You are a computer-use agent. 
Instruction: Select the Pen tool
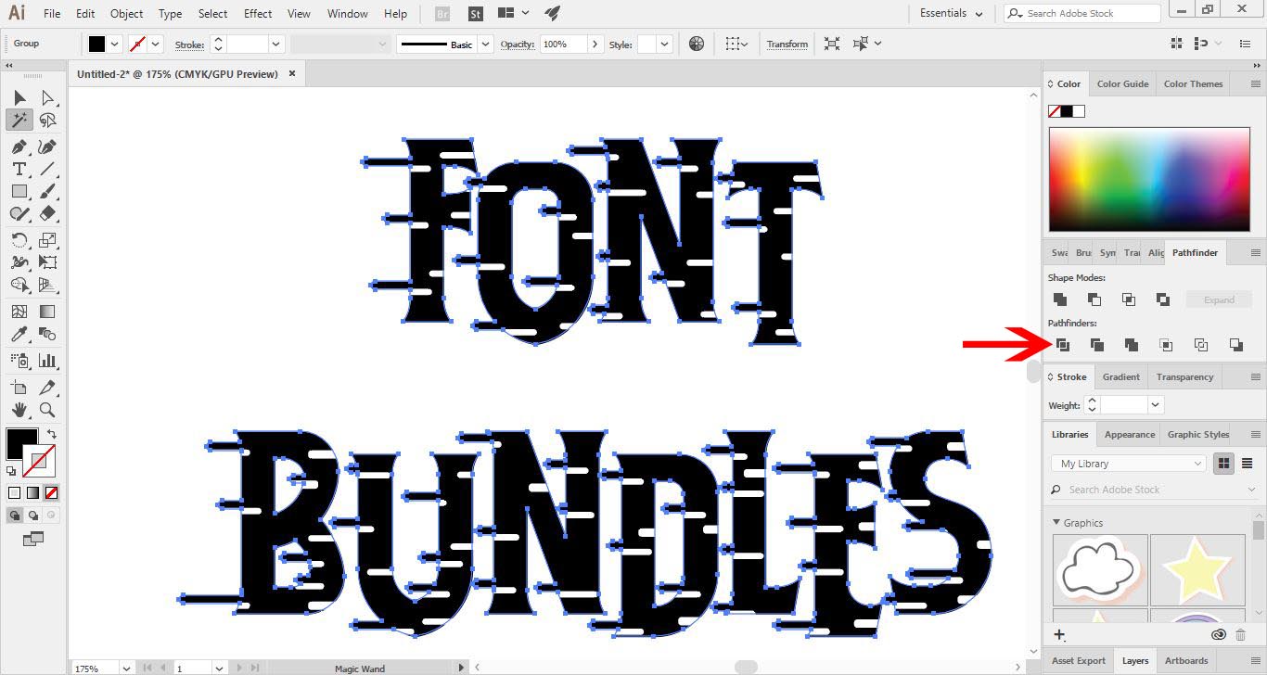click(x=19, y=146)
